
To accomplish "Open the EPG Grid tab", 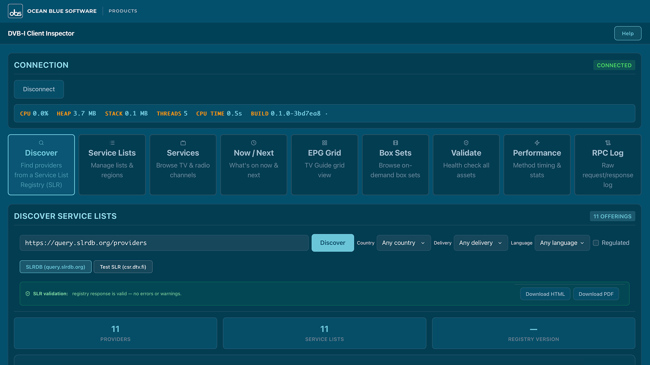I will point(324,165).
